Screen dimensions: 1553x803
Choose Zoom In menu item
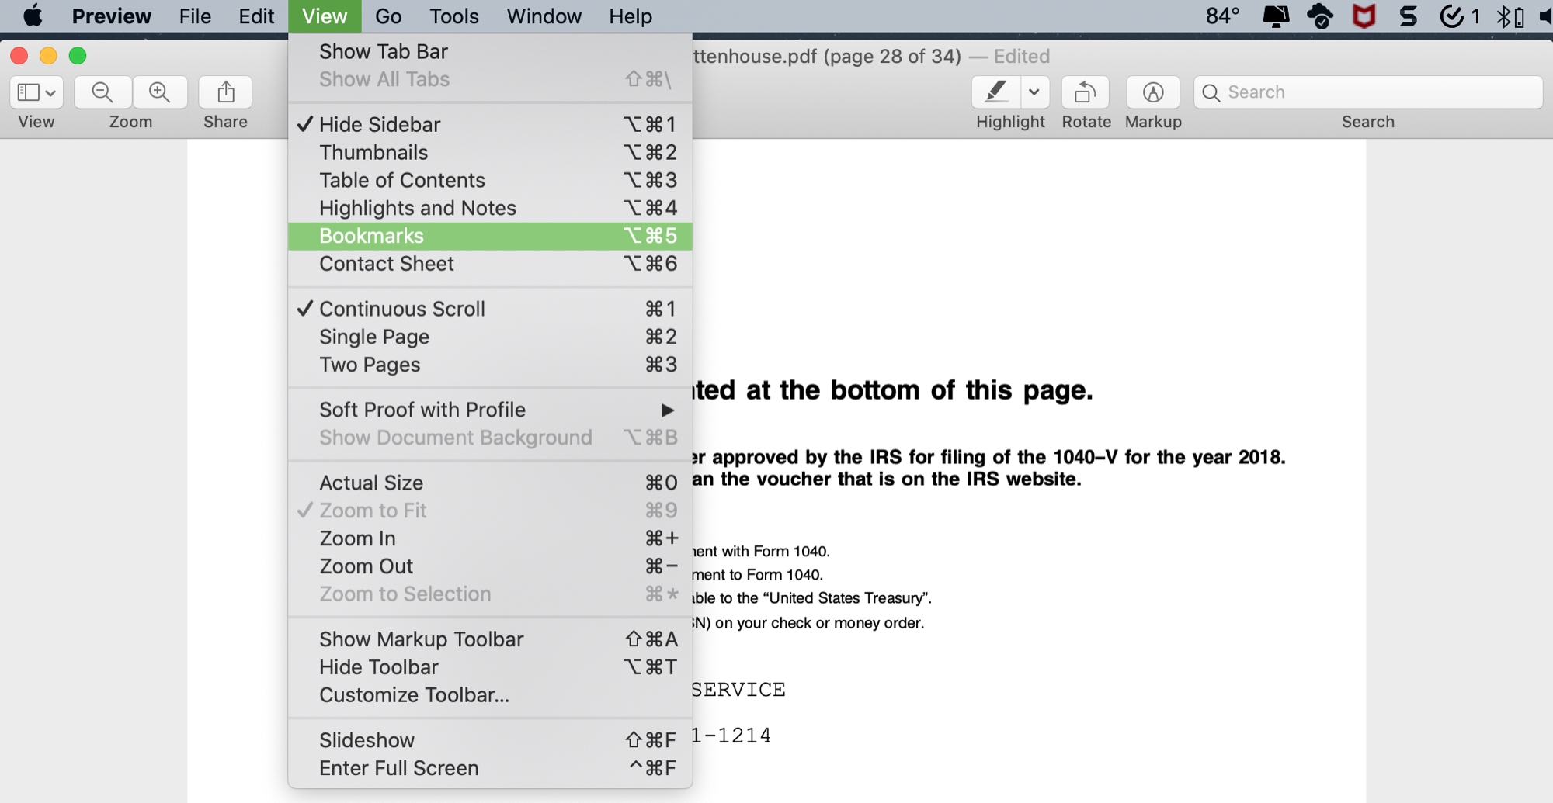(x=490, y=538)
